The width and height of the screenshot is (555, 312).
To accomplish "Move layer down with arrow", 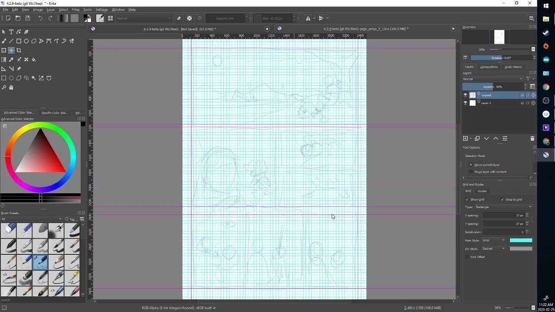I will click(x=486, y=139).
